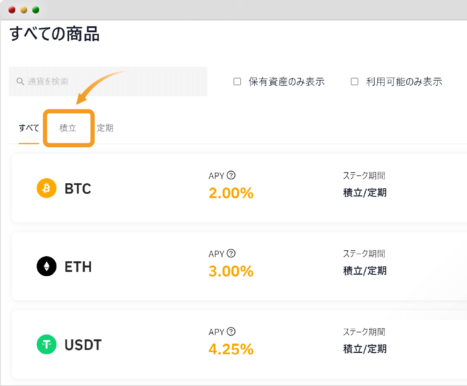Switch to the すべて tab
Image resolution: width=467 pixels, height=386 pixels.
coord(29,128)
